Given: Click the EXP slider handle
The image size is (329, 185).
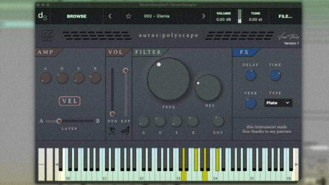Looking at the screenshot, I should 126,70.
